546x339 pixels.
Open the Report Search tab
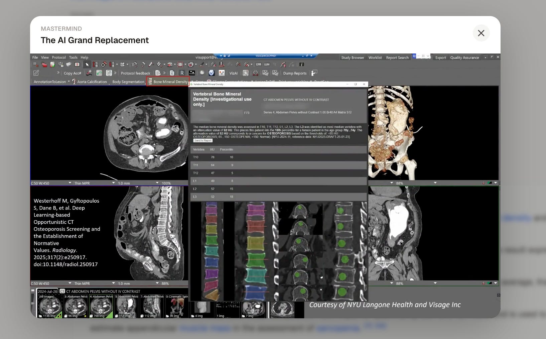397,58
